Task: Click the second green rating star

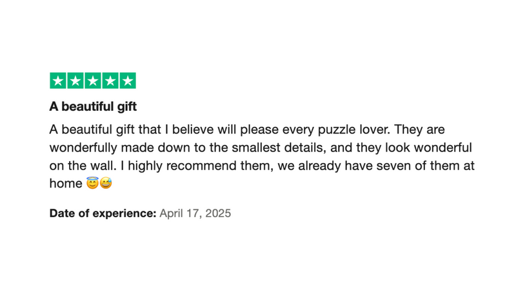Action: [75, 81]
